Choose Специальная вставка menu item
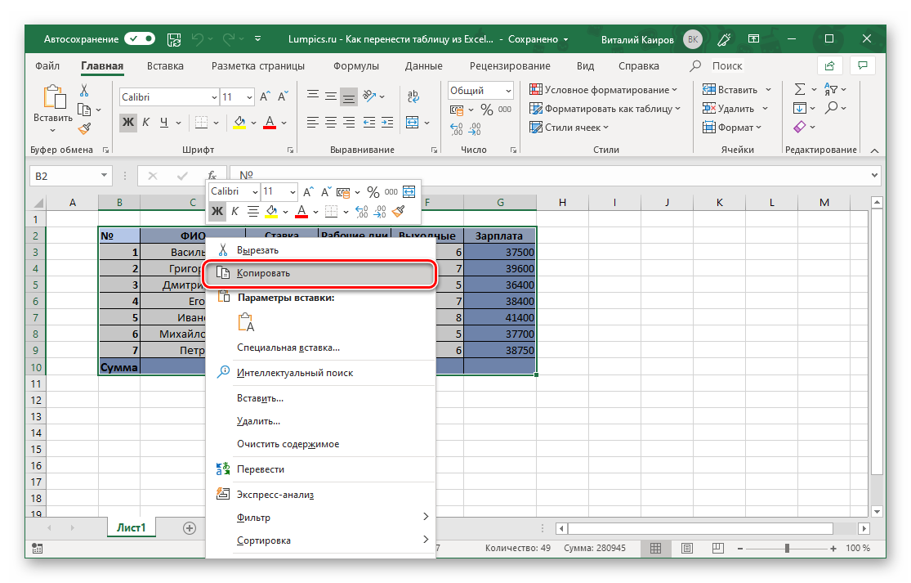911x583 pixels. (x=320, y=348)
